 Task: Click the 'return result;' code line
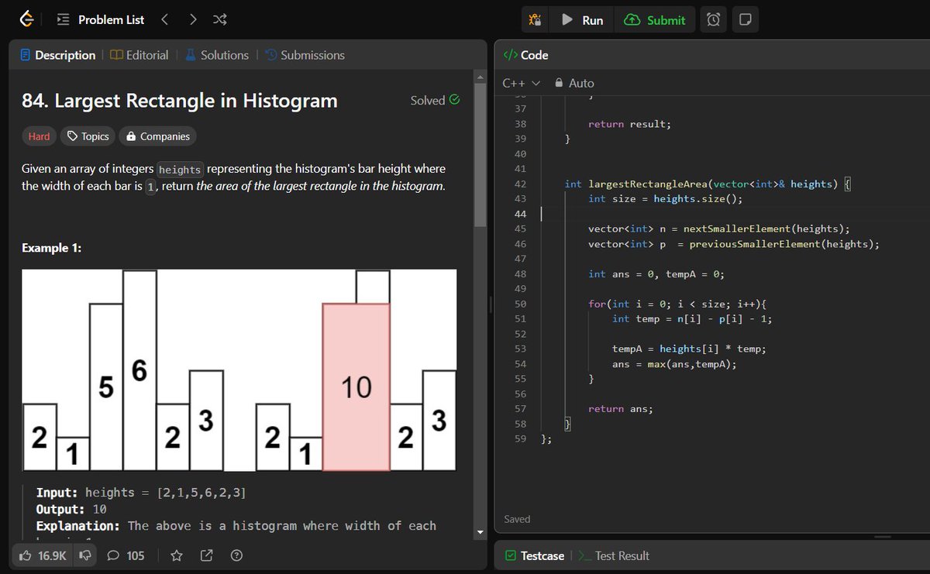630,124
